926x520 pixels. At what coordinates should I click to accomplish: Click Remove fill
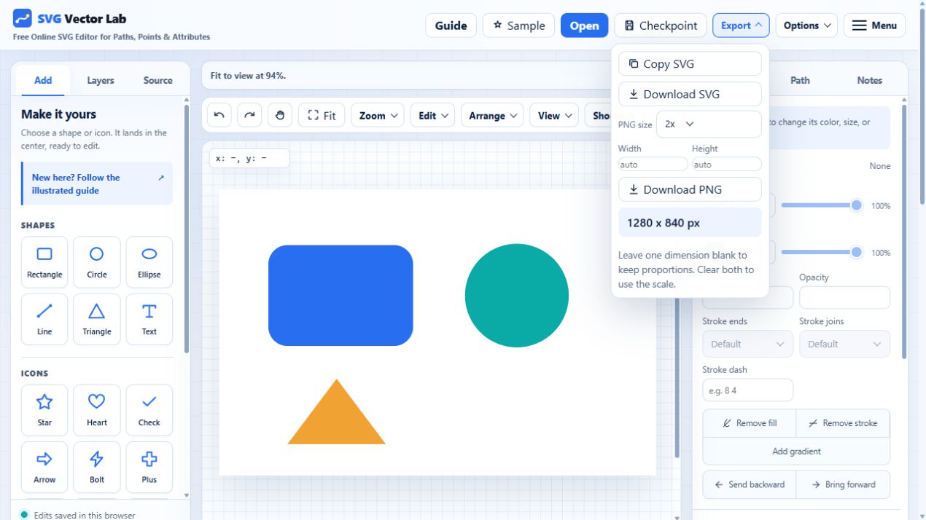[750, 423]
